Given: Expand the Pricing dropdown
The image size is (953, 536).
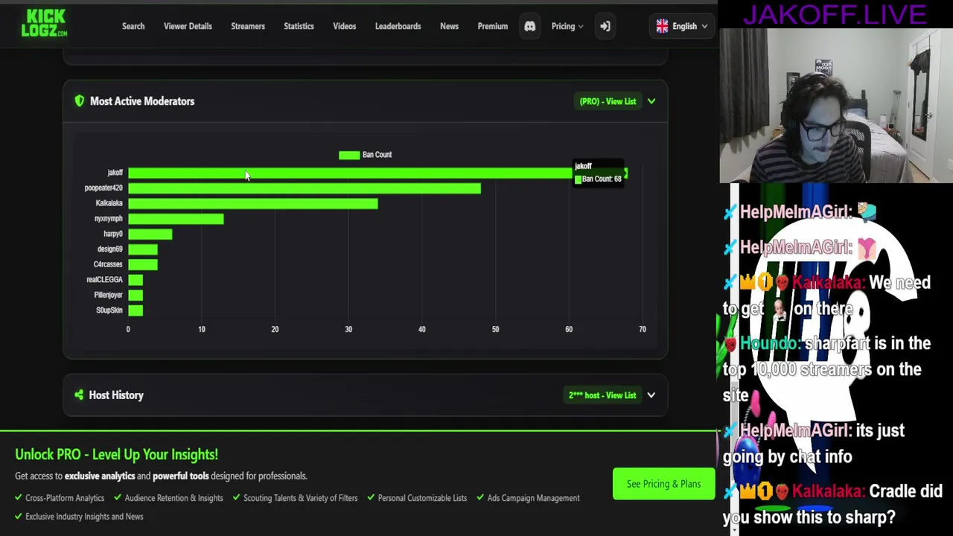Looking at the screenshot, I should pos(567,26).
